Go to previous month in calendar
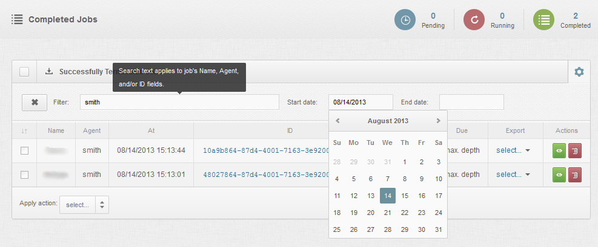The image size is (598, 247). 337,121
